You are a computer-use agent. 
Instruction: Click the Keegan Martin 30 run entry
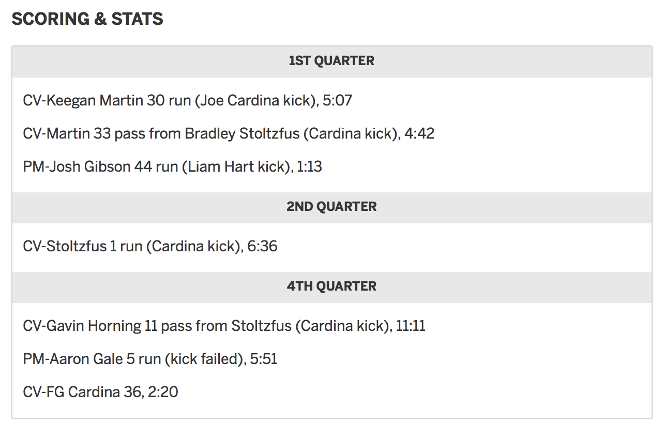coord(187,100)
